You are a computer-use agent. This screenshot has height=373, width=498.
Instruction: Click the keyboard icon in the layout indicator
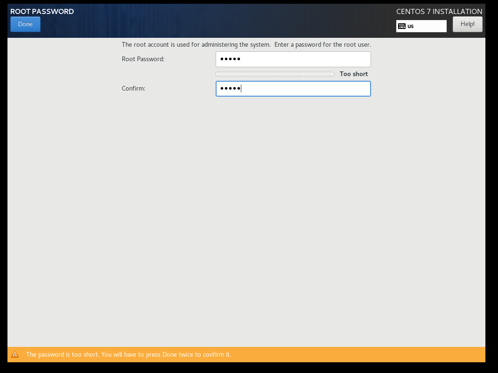click(x=402, y=26)
